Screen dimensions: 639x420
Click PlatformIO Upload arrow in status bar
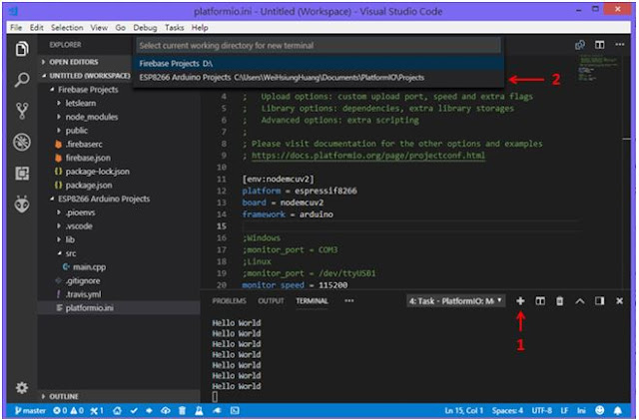[149, 411]
